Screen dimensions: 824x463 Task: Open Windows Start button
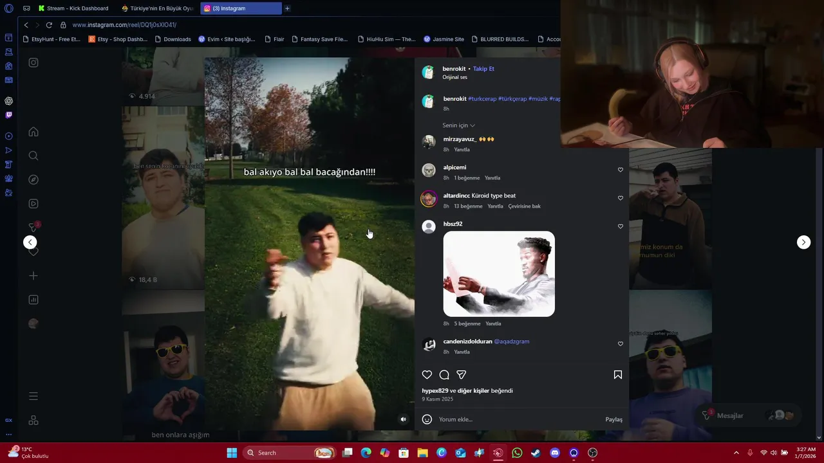(x=232, y=453)
